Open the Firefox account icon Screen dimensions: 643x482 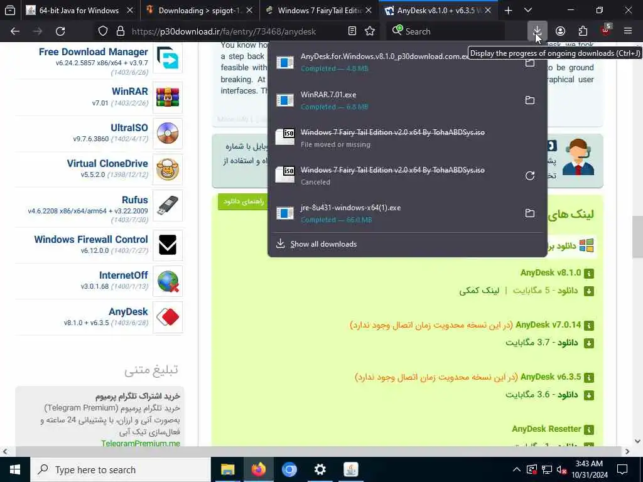click(560, 31)
